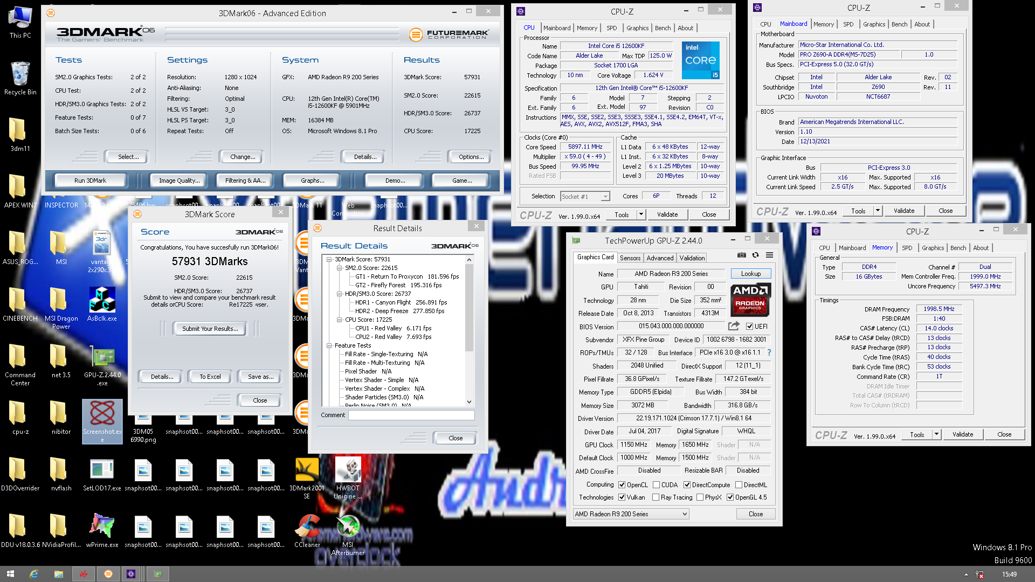The width and height of the screenshot is (1035, 582).
Task: Launch Internet Explorer from the taskbar
Action: [33, 574]
